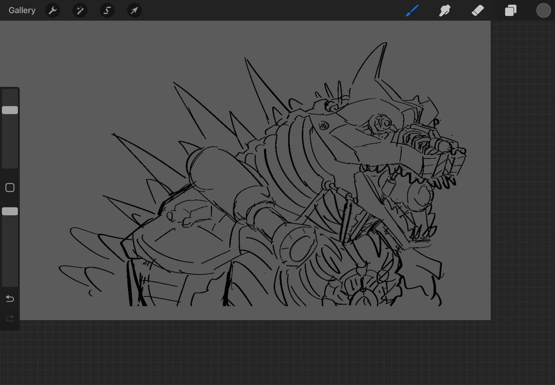Undo the last stroke
555x385 pixels.
(x=10, y=299)
